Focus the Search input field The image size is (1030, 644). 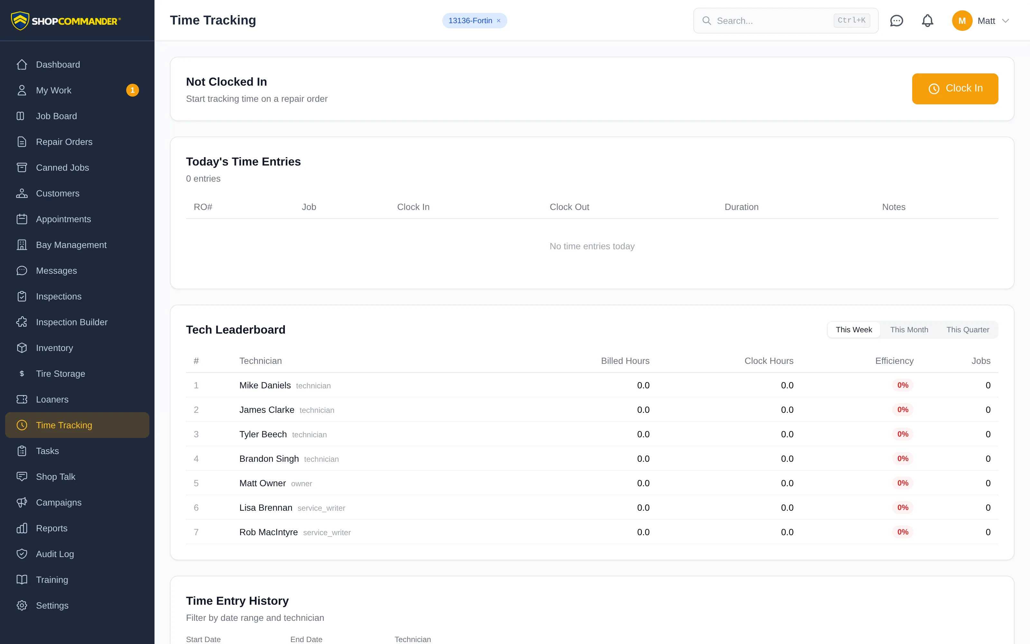point(786,20)
